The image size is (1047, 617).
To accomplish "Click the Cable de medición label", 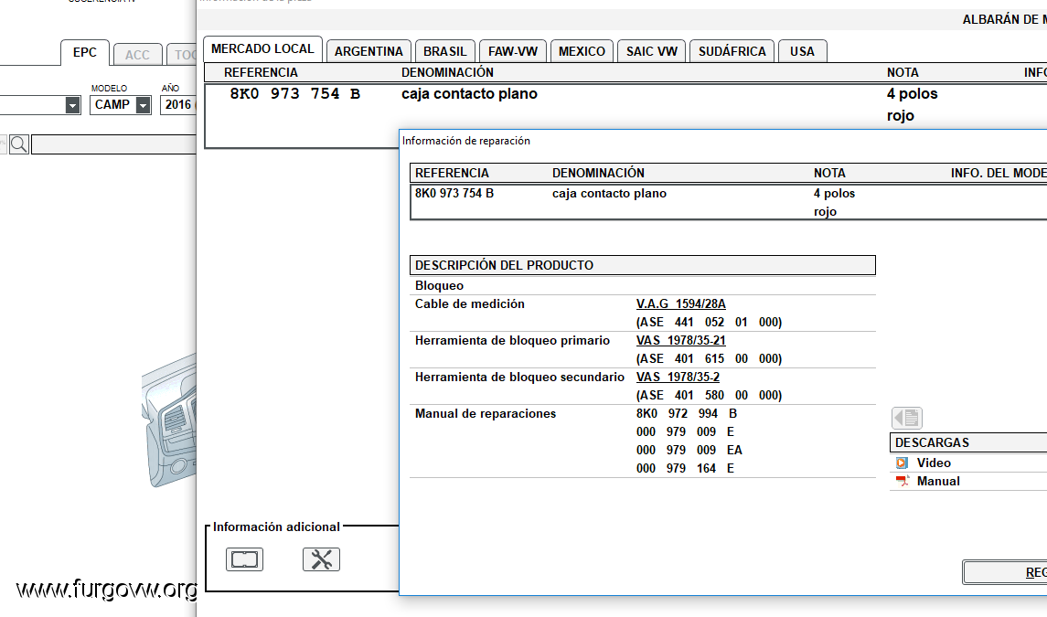I will click(469, 303).
